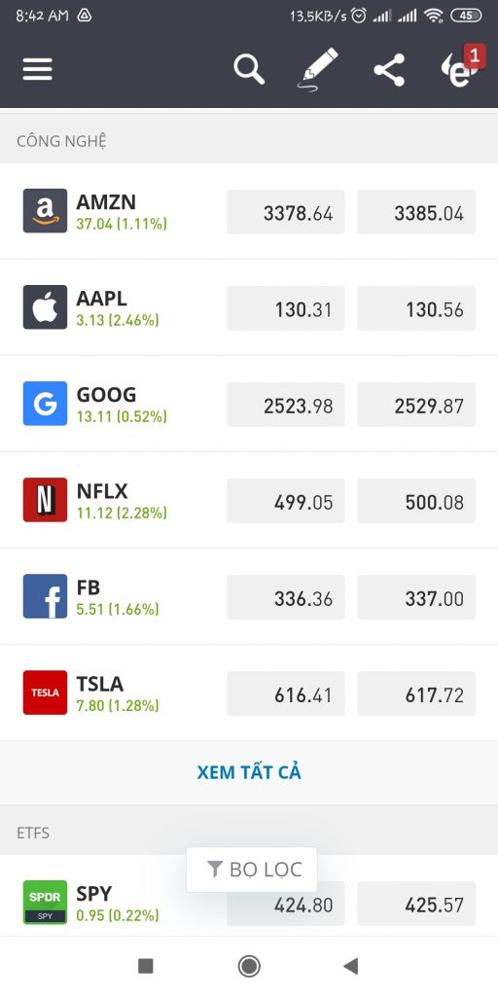Tap the Apple logo for AAPL
Viewport: 498px width, 996px height.
click(45, 307)
